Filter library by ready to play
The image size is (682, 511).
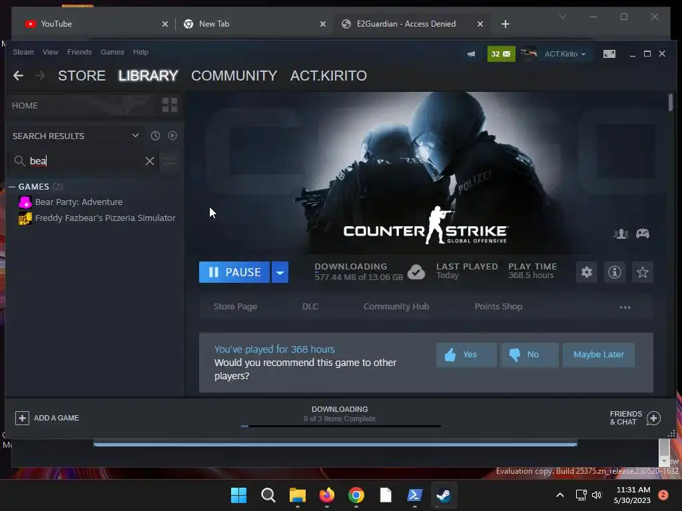tap(172, 136)
